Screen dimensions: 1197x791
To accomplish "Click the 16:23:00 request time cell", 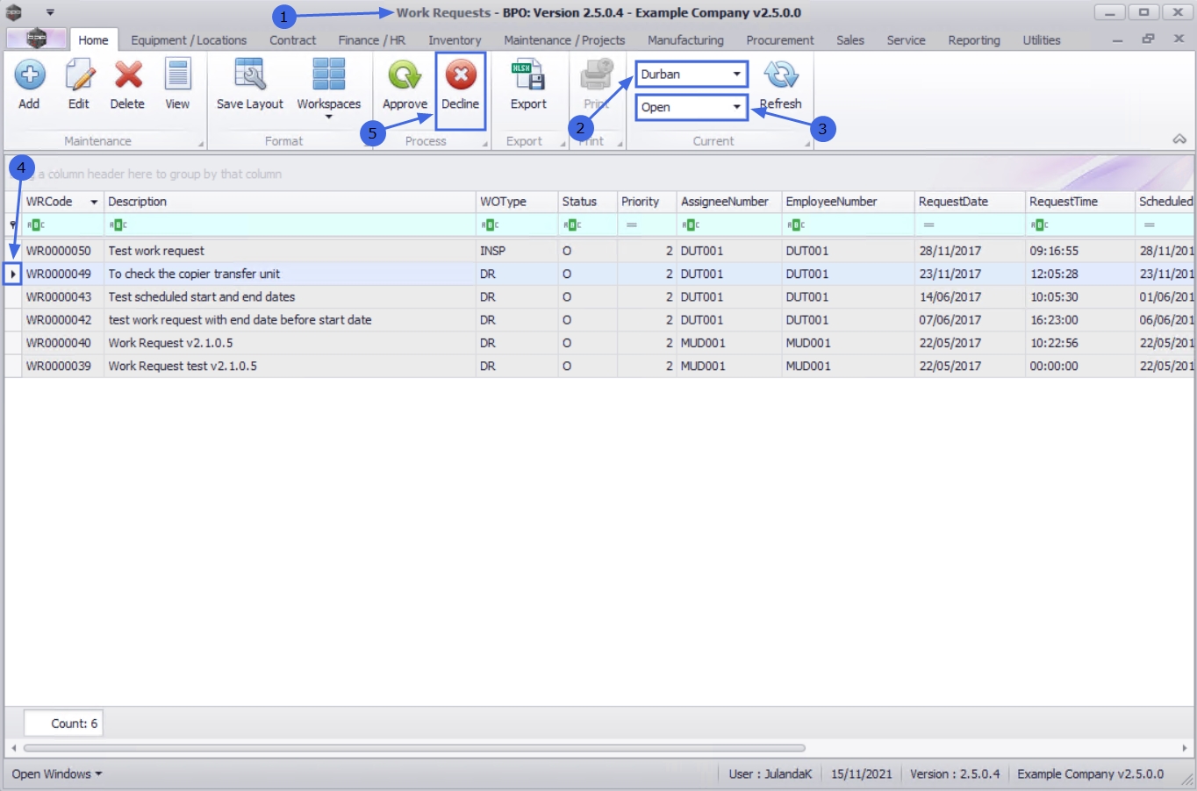I will pos(1080,320).
